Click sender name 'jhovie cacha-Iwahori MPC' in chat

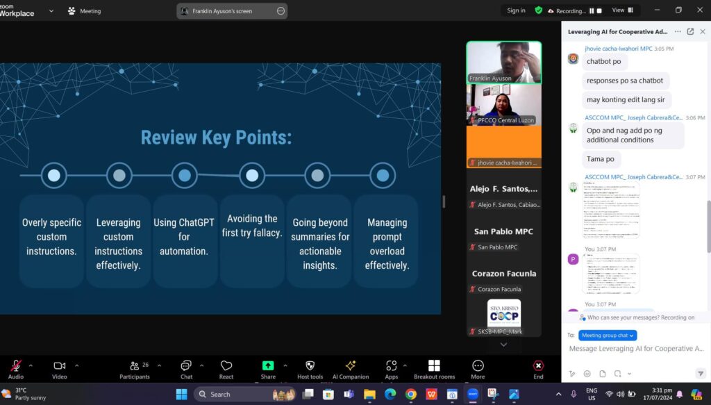619,49
